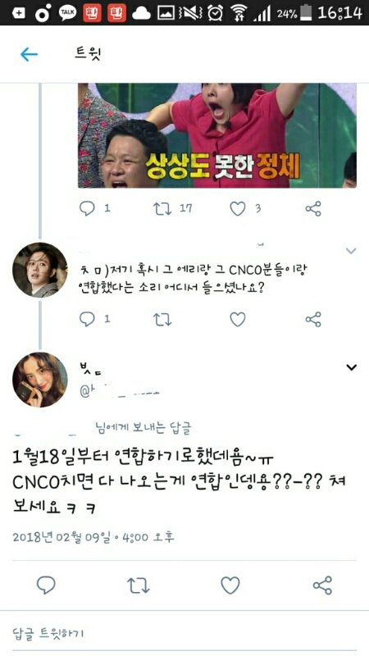Like the tweet with 3 hearts
Screen dimensions: 369x656
point(238,208)
